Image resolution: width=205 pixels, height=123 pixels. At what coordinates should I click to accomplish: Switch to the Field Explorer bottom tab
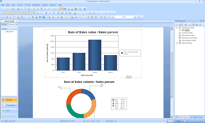[182, 117]
